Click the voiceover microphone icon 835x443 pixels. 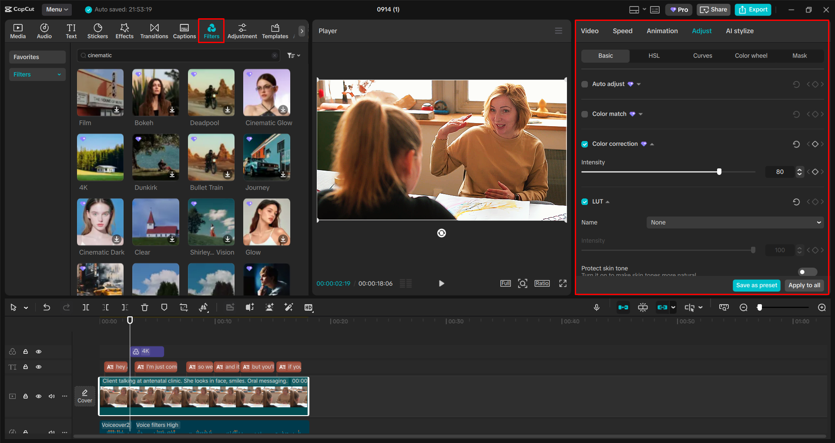(x=596, y=307)
